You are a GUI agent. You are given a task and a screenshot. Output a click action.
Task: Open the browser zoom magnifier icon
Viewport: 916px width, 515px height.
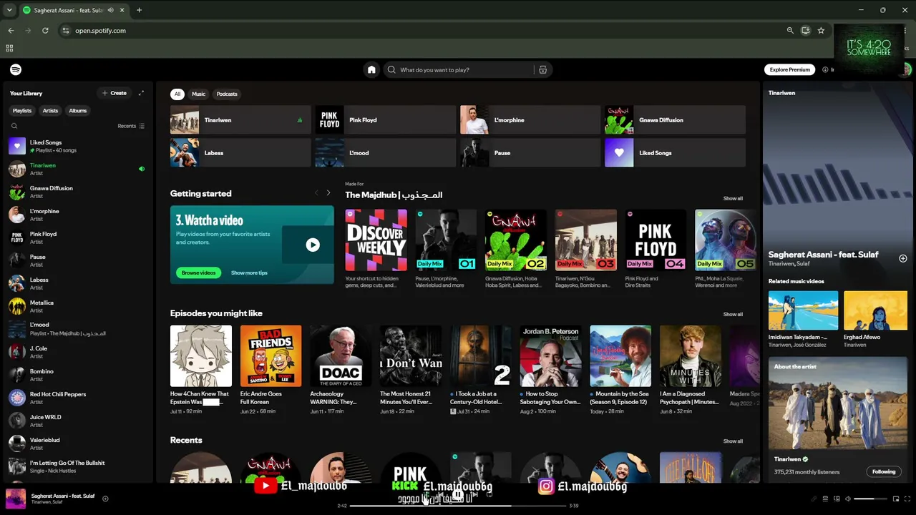[x=790, y=31]
